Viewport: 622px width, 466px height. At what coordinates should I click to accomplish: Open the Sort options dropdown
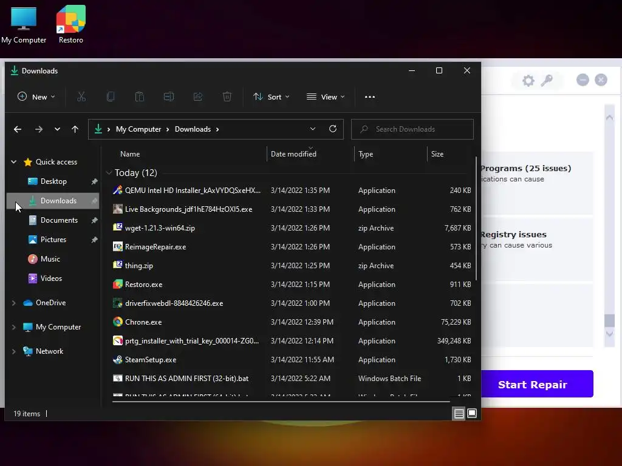click(x=272, y=96)
